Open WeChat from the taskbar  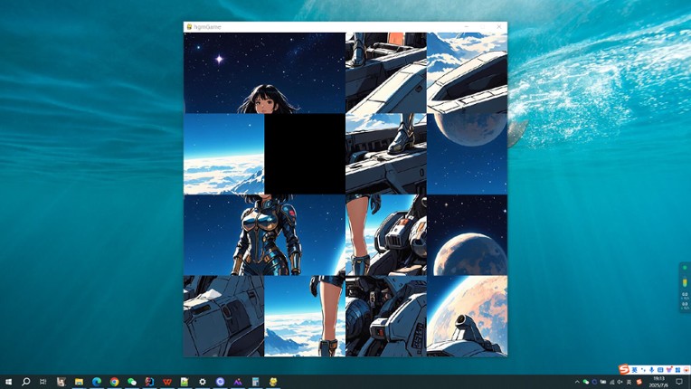coord(132,382)
